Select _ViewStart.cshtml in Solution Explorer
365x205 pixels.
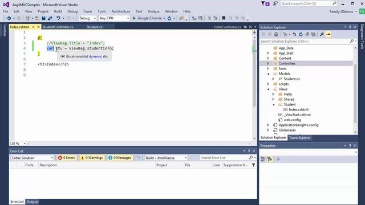pyautogui.click(x=297, y=114)
